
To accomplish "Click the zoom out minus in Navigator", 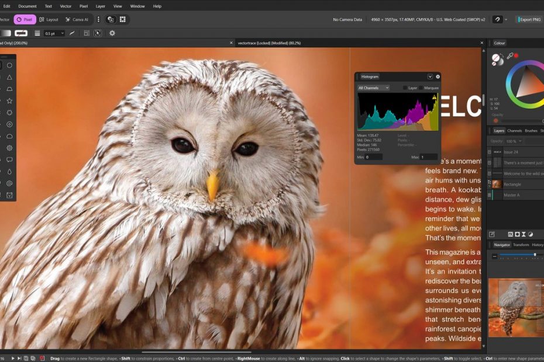I will click(x=494, y=256).
